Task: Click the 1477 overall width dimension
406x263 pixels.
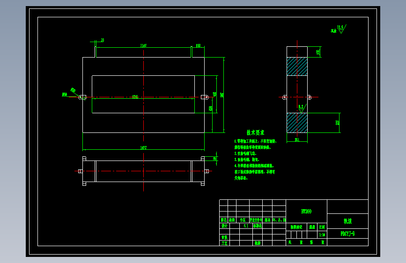Action: point(143,147)
